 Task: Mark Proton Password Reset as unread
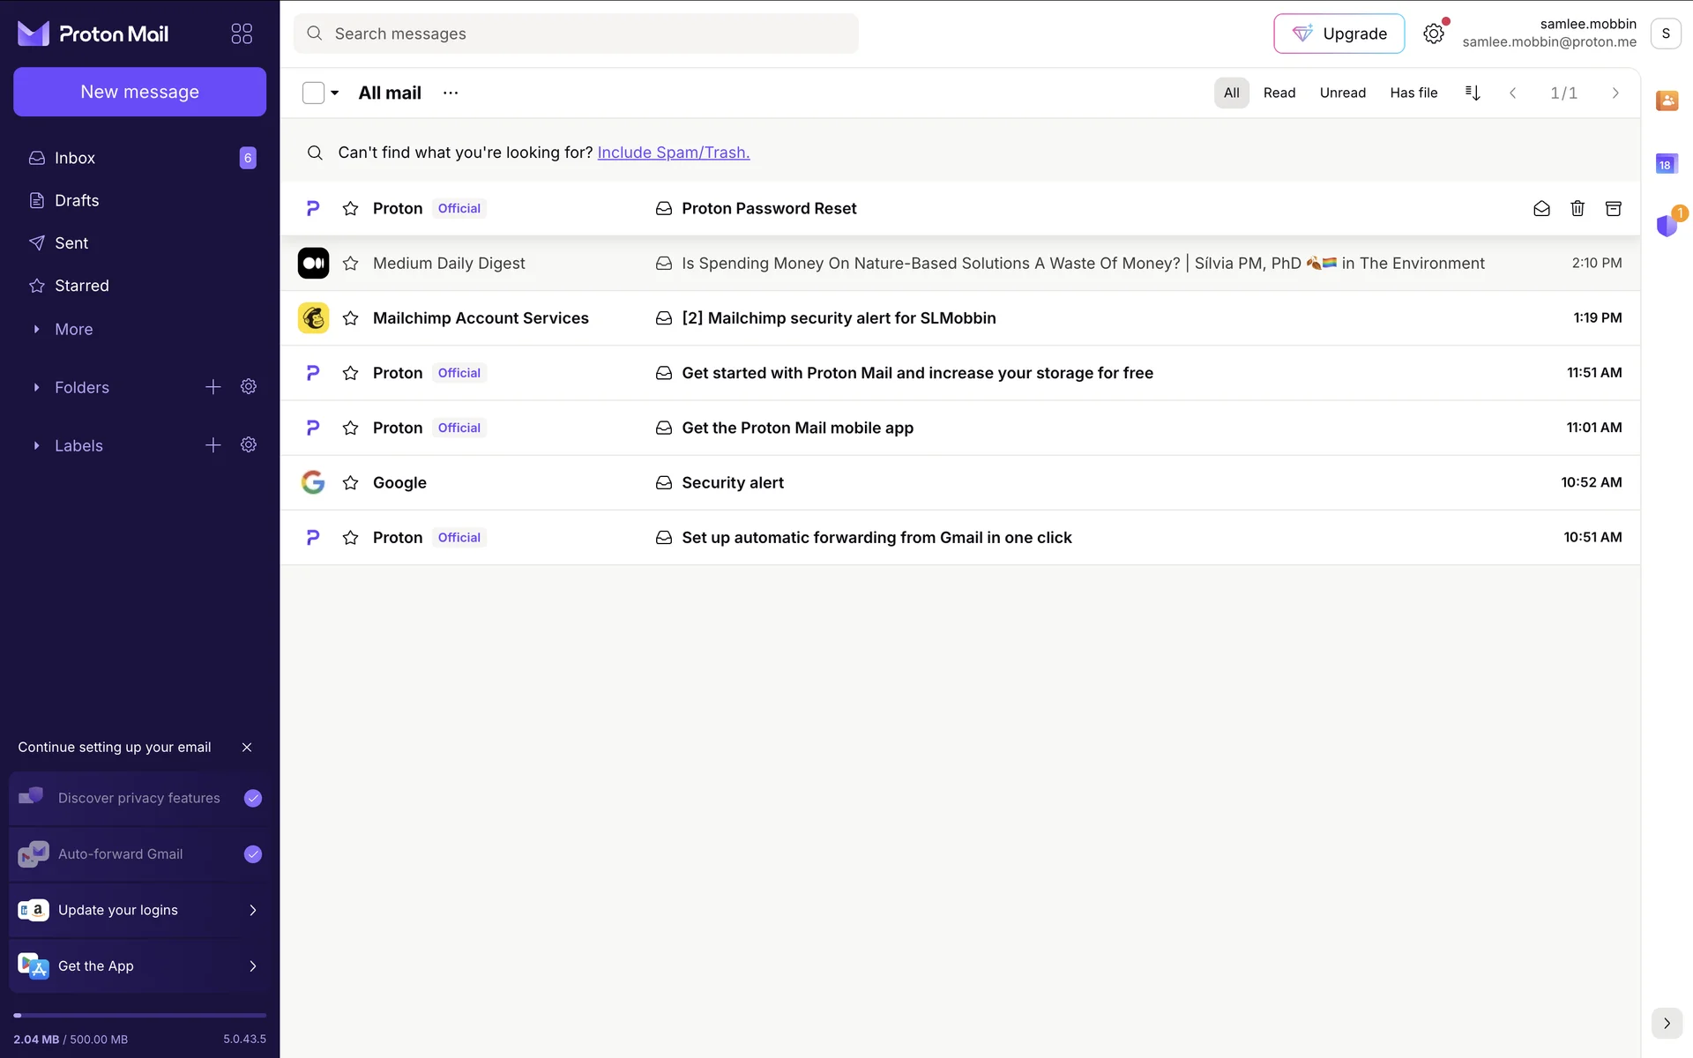click(1541, 208)
